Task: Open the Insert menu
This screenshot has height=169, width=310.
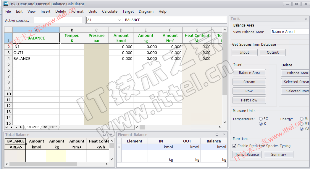Action: tap(46, 12)
